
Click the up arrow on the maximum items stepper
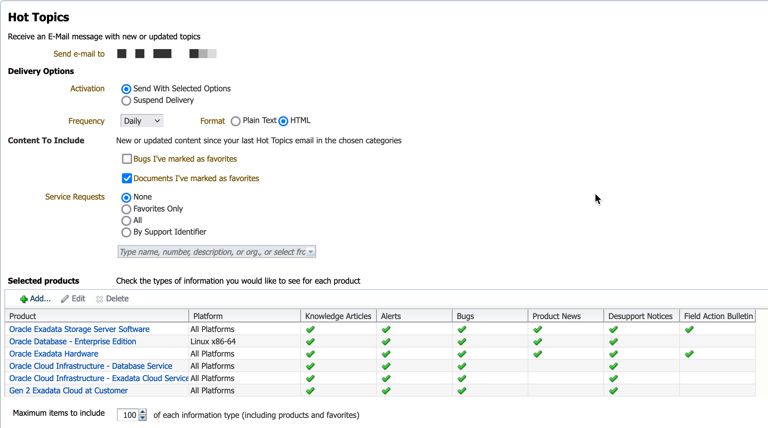tap(142, 412)
